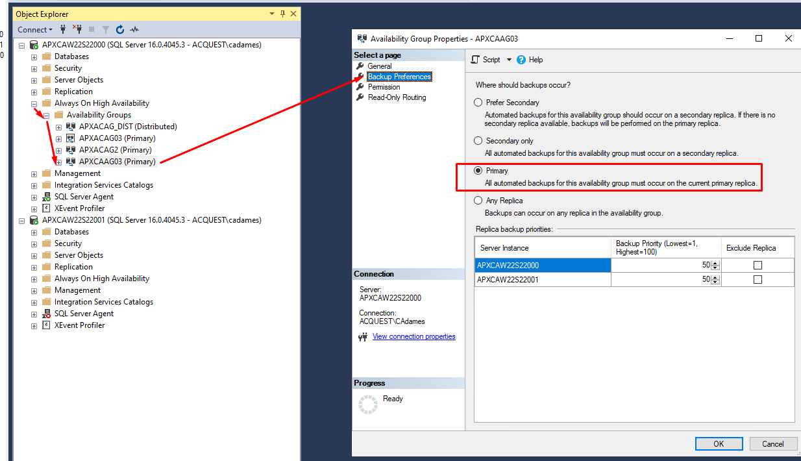The width and height of the screenshot is (801, 461).
Task: Open the Permission page
Action: click(x=384, y=87)
